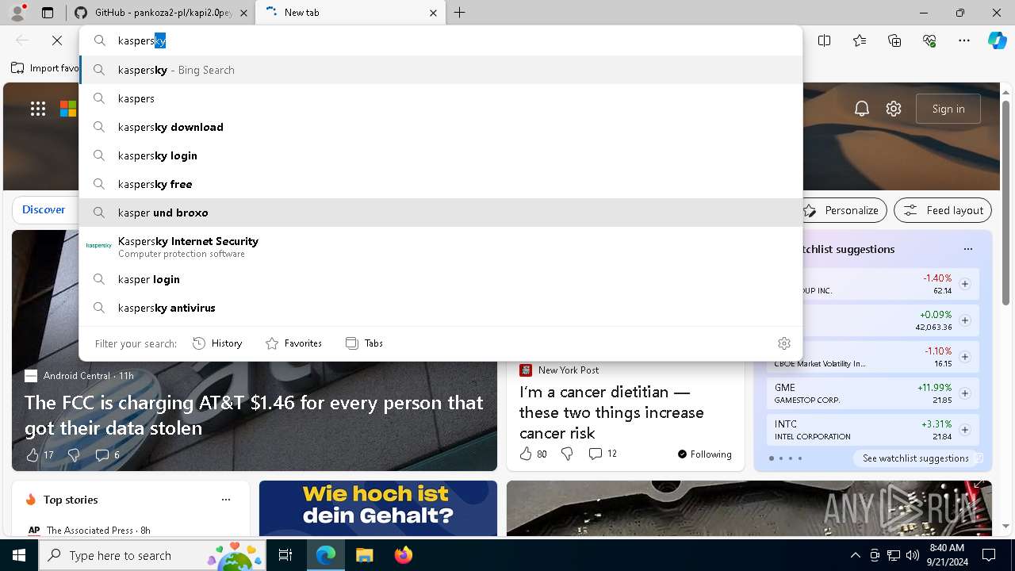Open search suggestion settings gear

point(784,343)
